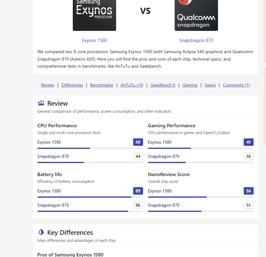The width and height of the screenshot is (266, 257).
Task: Open the Samsung Exynos processor logo image
Action: [94, 15]
